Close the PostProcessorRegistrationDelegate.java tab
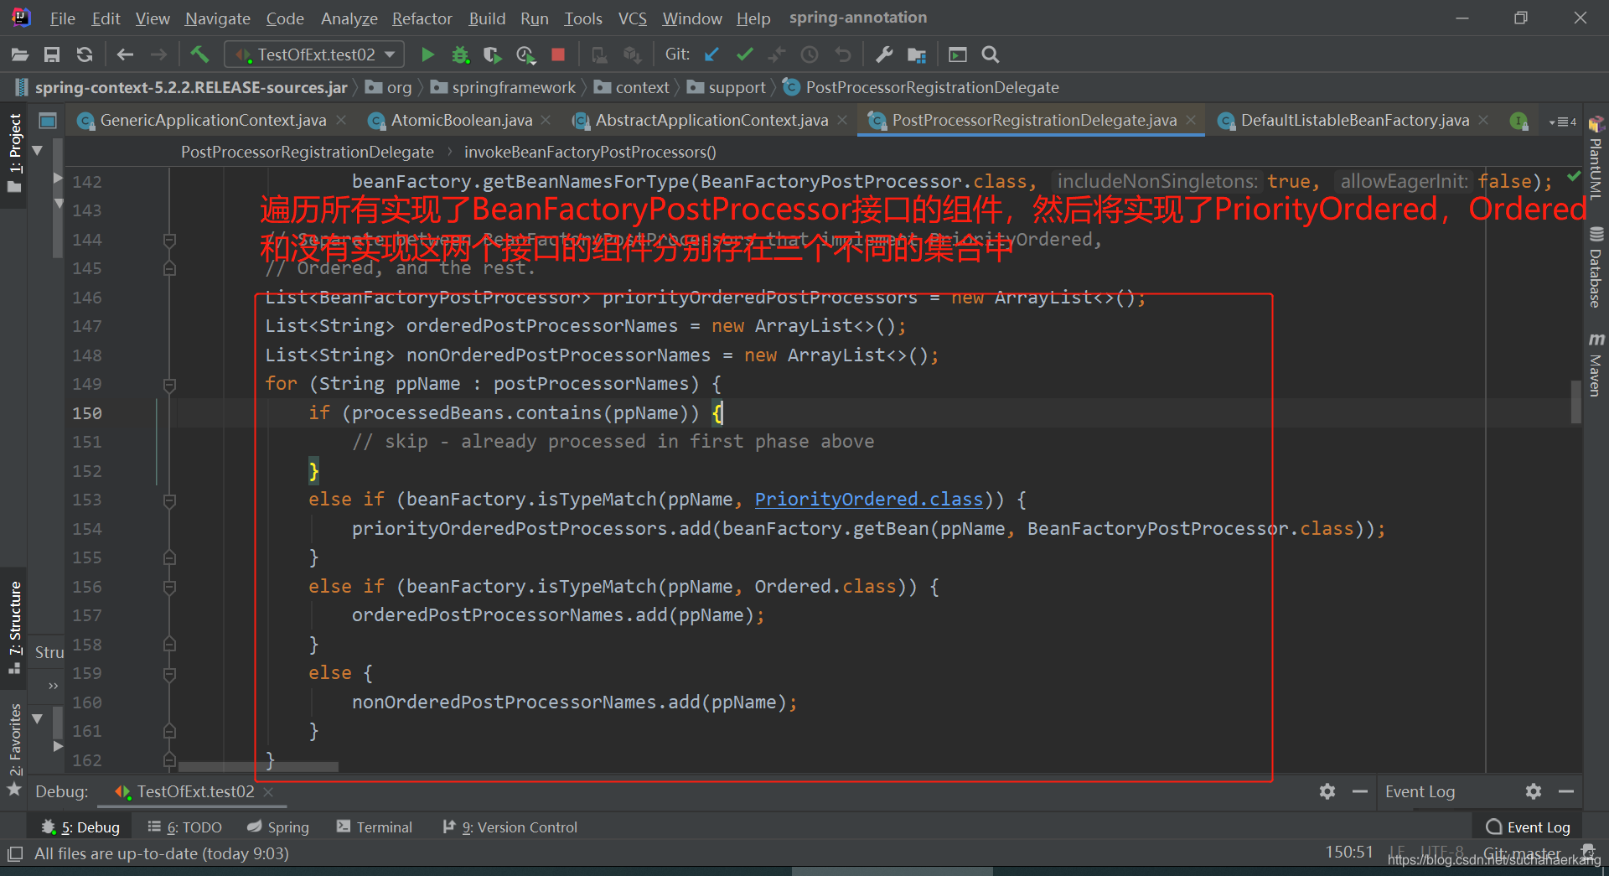1609x876 pixels. (x=1191, y=121)
